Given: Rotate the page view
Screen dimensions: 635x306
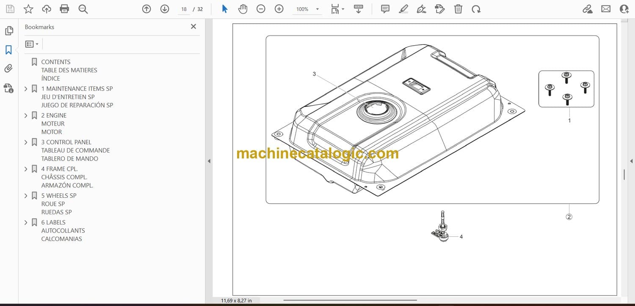Looking at the screenshot, I should (x=476, y=9).
